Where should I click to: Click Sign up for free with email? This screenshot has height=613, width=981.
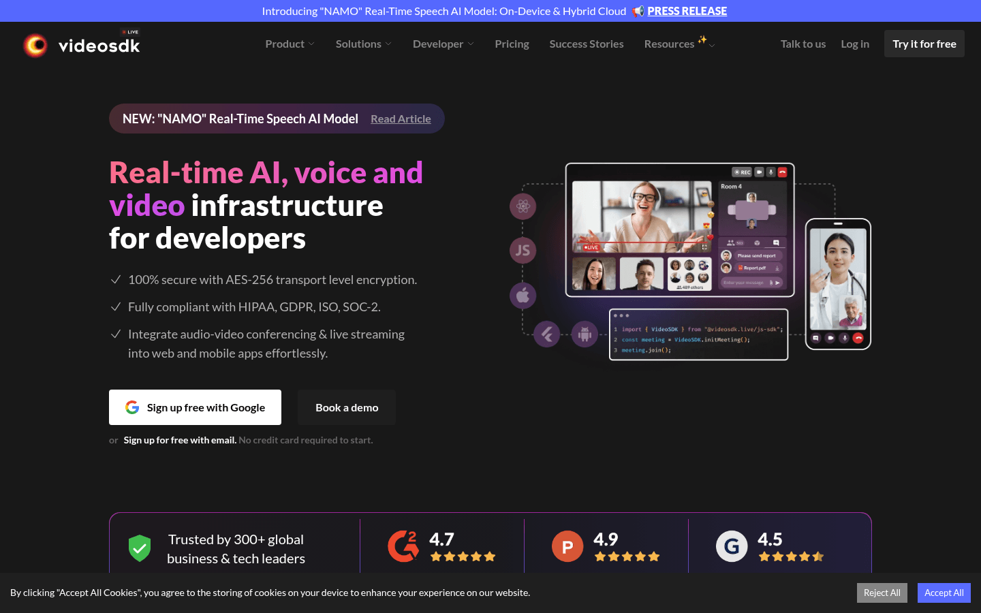point(180,440)
